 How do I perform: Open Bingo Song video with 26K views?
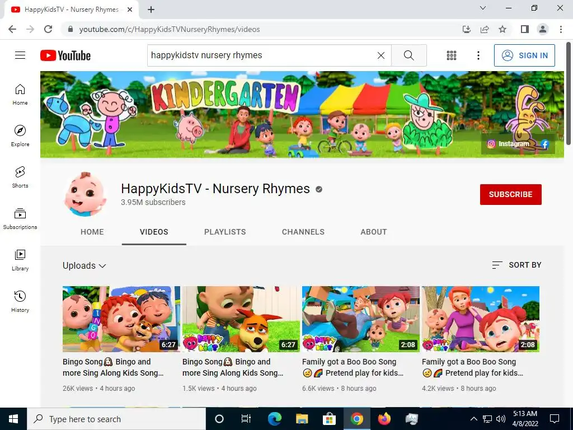(113, 367)
